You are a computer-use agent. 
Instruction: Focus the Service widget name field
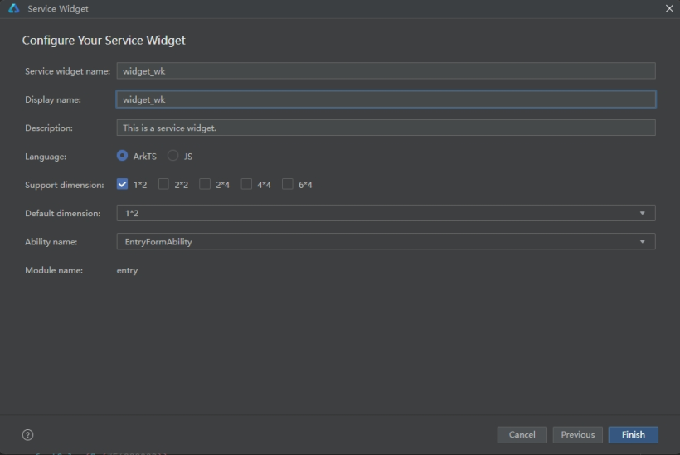386,71
